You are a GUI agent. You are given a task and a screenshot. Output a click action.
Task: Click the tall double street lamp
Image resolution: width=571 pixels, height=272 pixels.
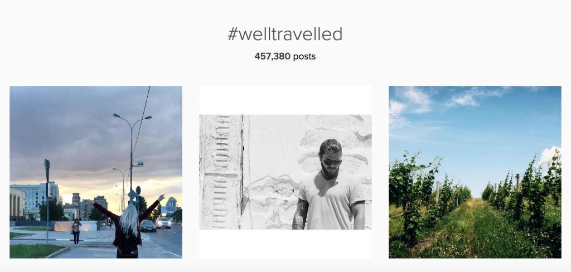[x=132, y=157]
